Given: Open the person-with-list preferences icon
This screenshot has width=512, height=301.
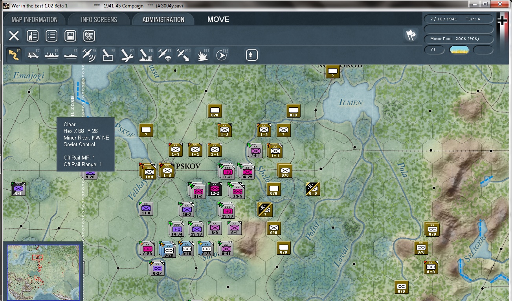Looking at the screenshot, I should pyautogui.click(x=33, y=36).
